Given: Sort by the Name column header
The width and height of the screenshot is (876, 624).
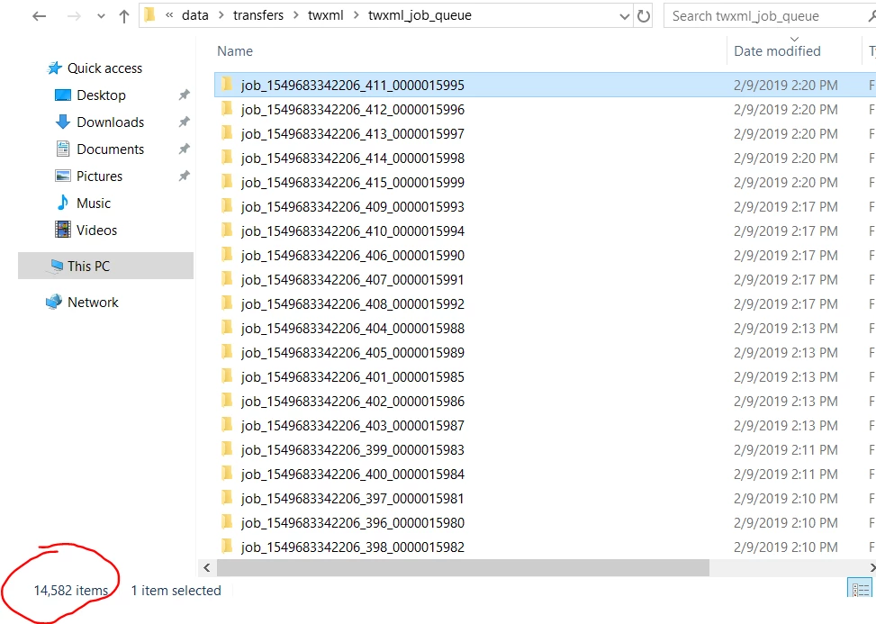Looking at the screenshot, I should click(235, 50).
